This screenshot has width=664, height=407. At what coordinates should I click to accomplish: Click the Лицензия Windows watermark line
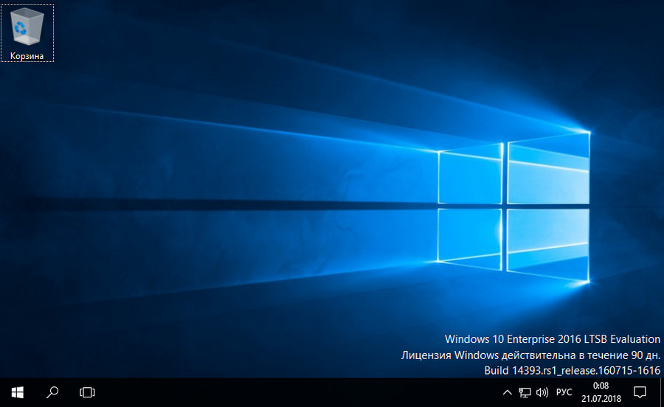[x=530, y=355]
